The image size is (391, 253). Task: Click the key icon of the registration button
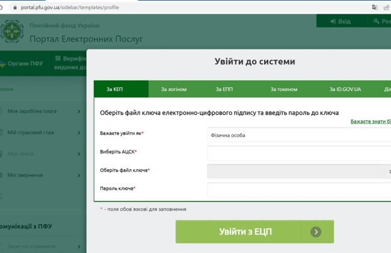(x=377, y=21)
